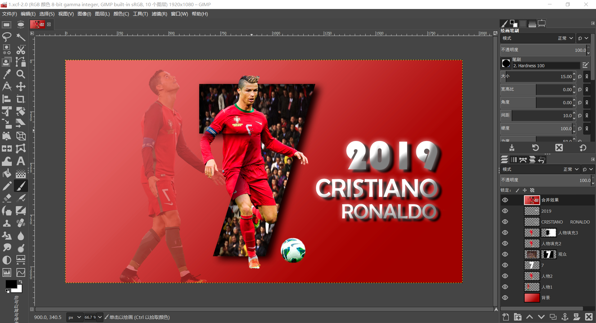This screenshot has width=596, height=323.
Task: Activate the Airbrush tool
Action: (21, 198)
